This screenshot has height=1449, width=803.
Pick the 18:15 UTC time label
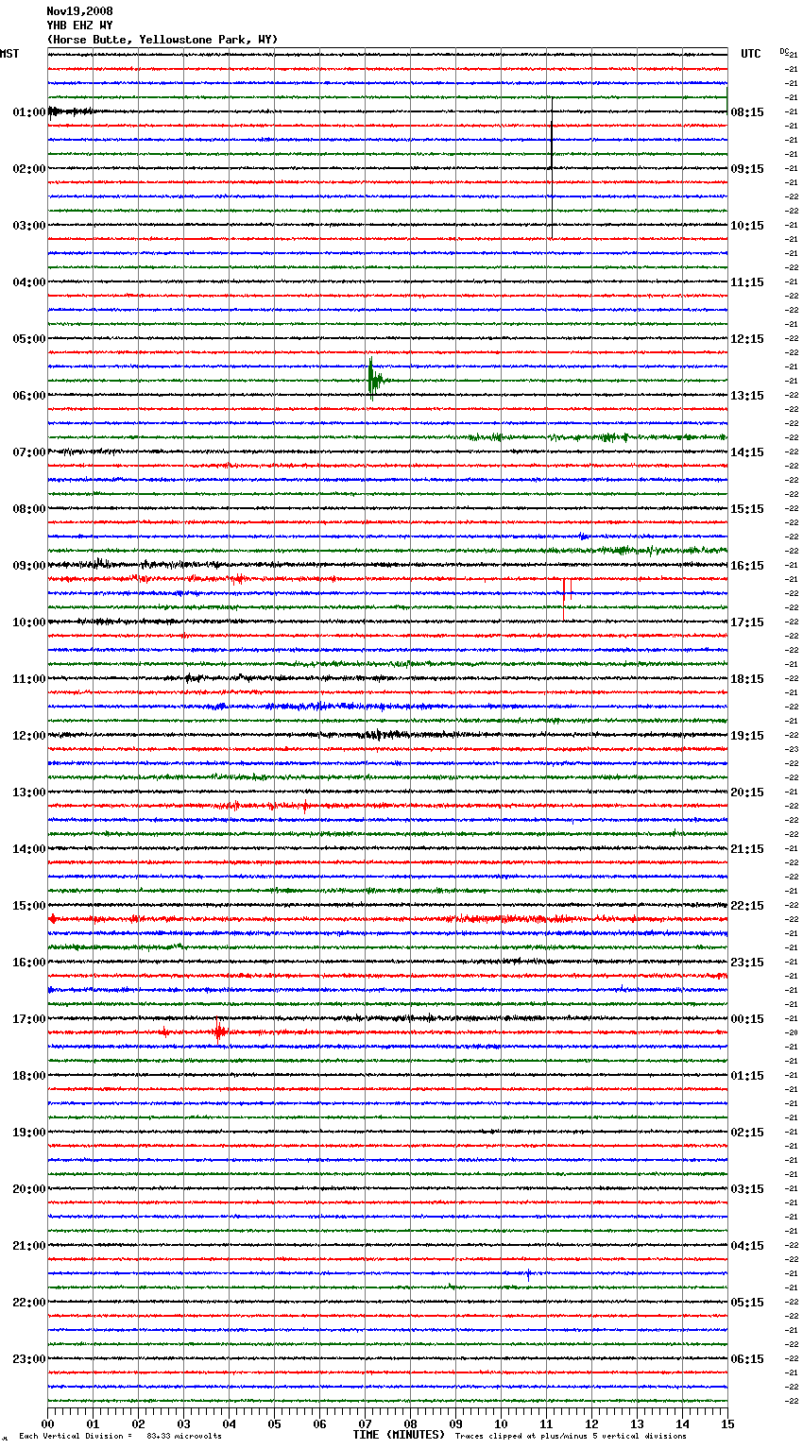pos(747,679)
